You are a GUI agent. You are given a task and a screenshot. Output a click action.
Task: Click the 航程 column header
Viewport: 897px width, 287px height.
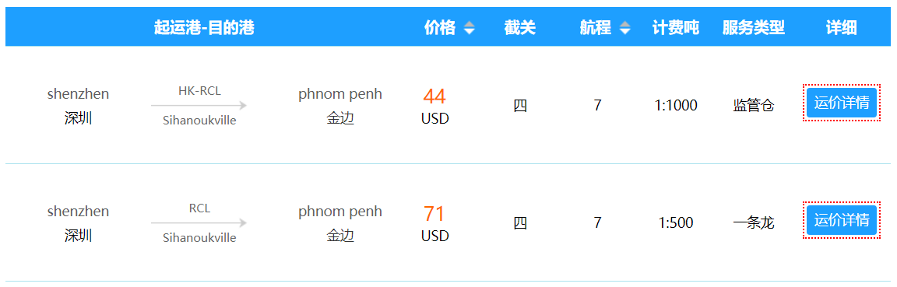[x=596, y=27]
